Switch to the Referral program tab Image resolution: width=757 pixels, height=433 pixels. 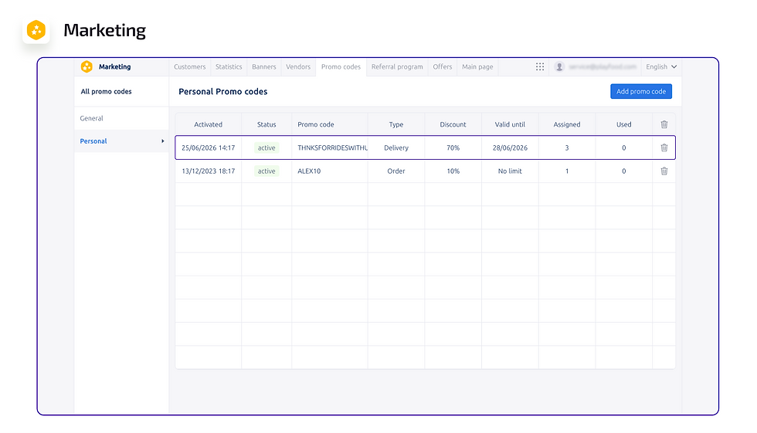397,66
